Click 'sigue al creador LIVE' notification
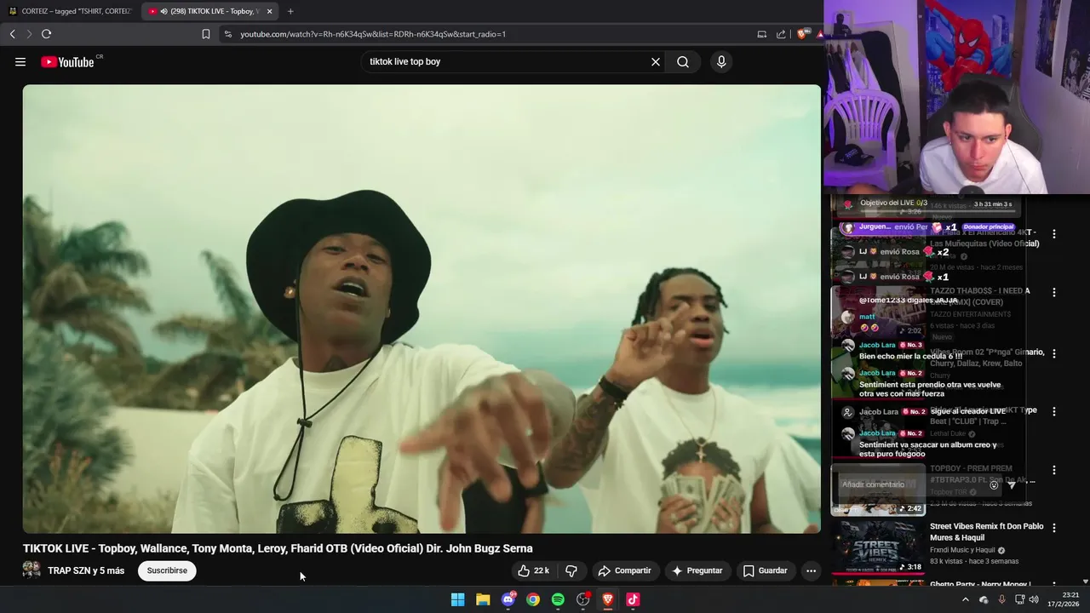The width and height of the screenshot is (1090, 613). (968, 411)
